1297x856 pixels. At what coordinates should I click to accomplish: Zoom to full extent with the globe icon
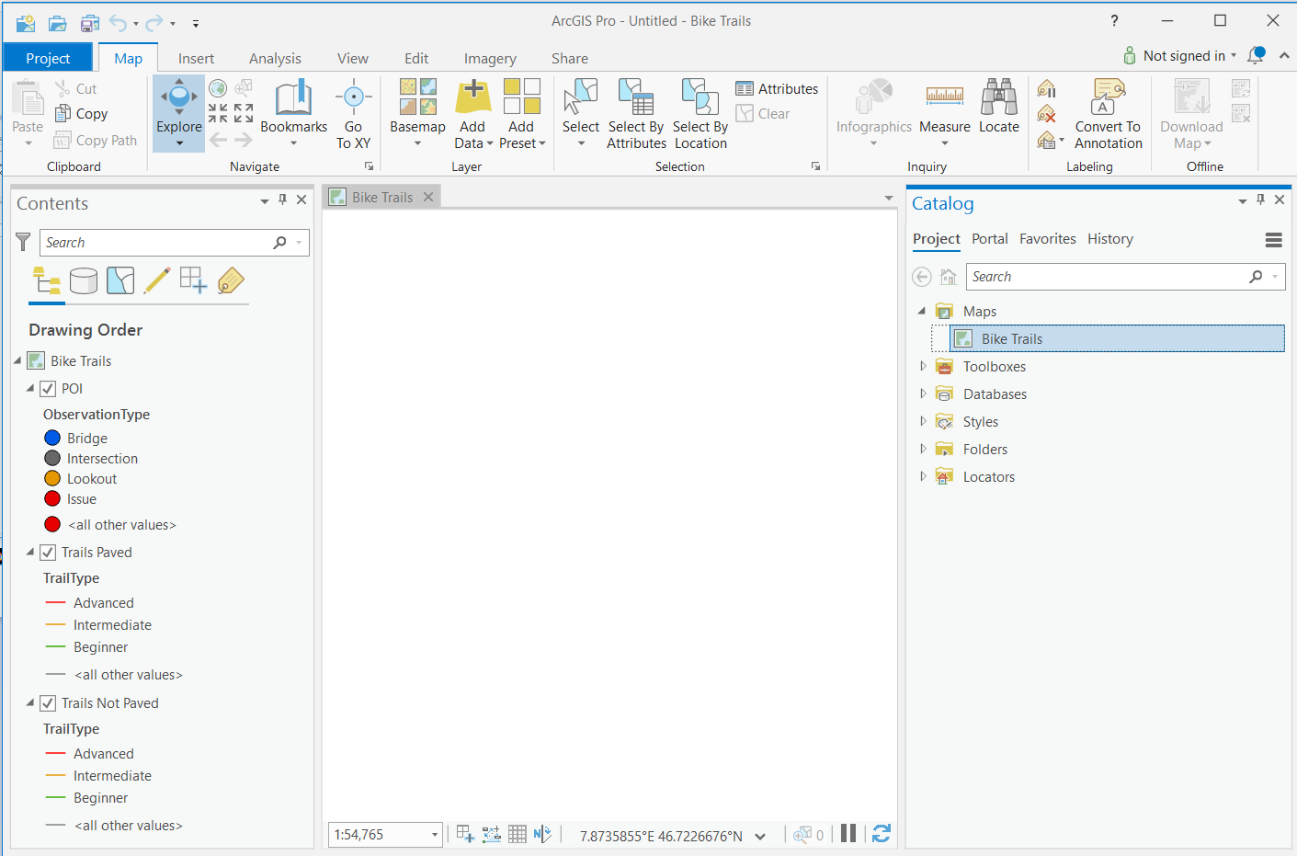pos(218,88)
